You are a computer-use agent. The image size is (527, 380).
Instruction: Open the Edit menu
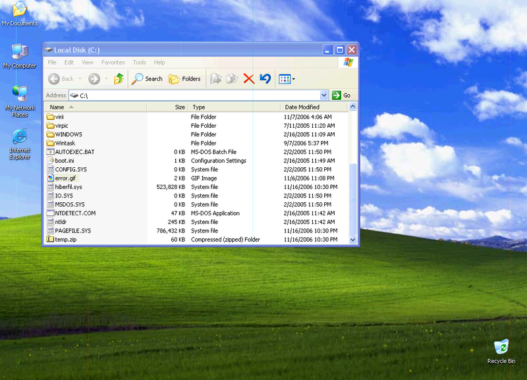(x=69, y=63)
